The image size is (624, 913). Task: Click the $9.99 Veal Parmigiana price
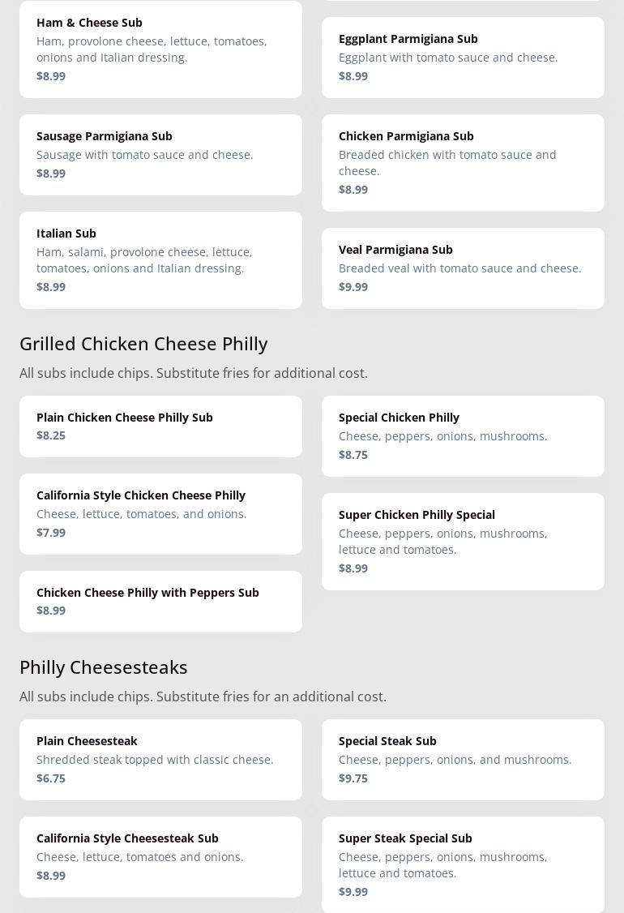pos(353,286)
